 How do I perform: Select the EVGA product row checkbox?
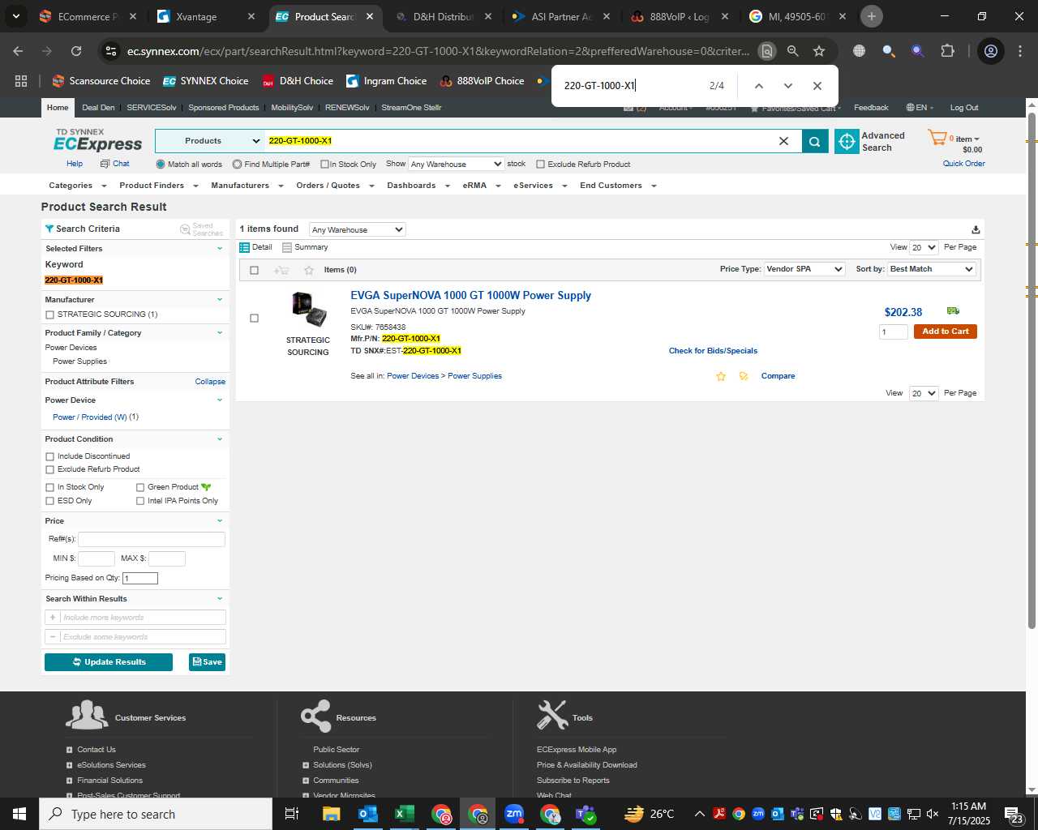tap(254, 318)
